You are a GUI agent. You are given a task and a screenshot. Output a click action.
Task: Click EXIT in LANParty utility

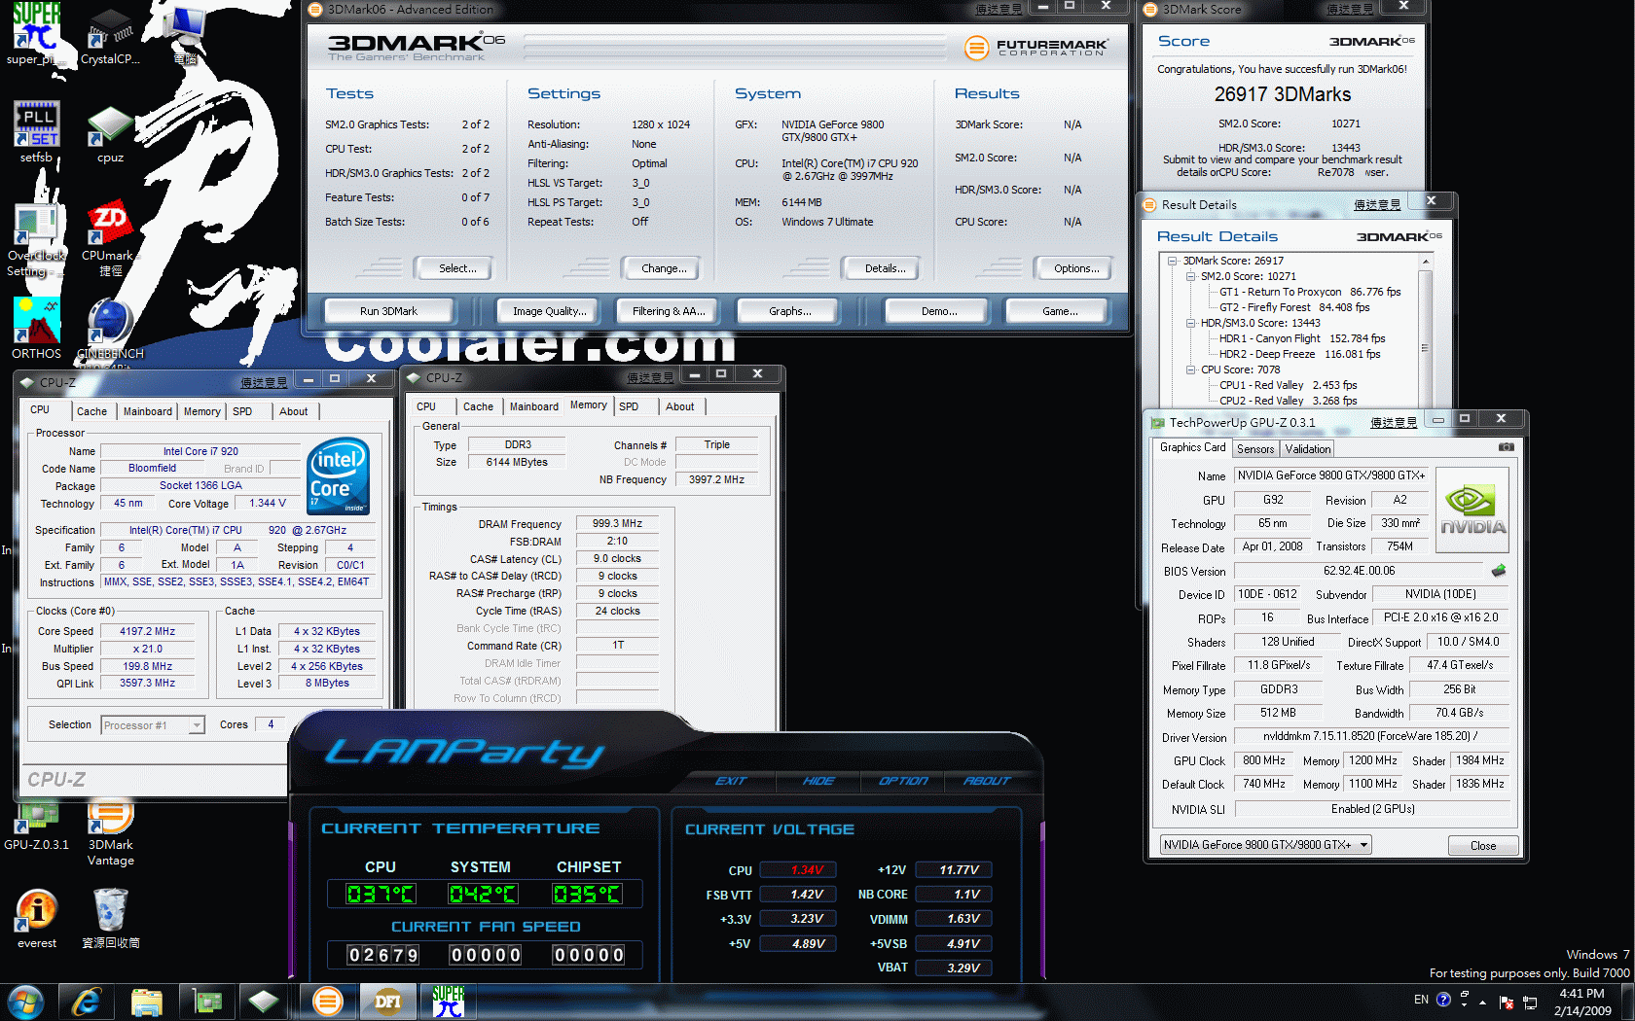pyautogui.click(x=731, y=781)
